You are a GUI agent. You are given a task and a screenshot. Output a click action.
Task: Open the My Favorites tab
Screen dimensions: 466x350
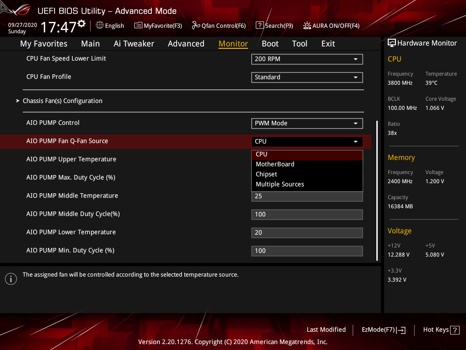coord(44,44)
